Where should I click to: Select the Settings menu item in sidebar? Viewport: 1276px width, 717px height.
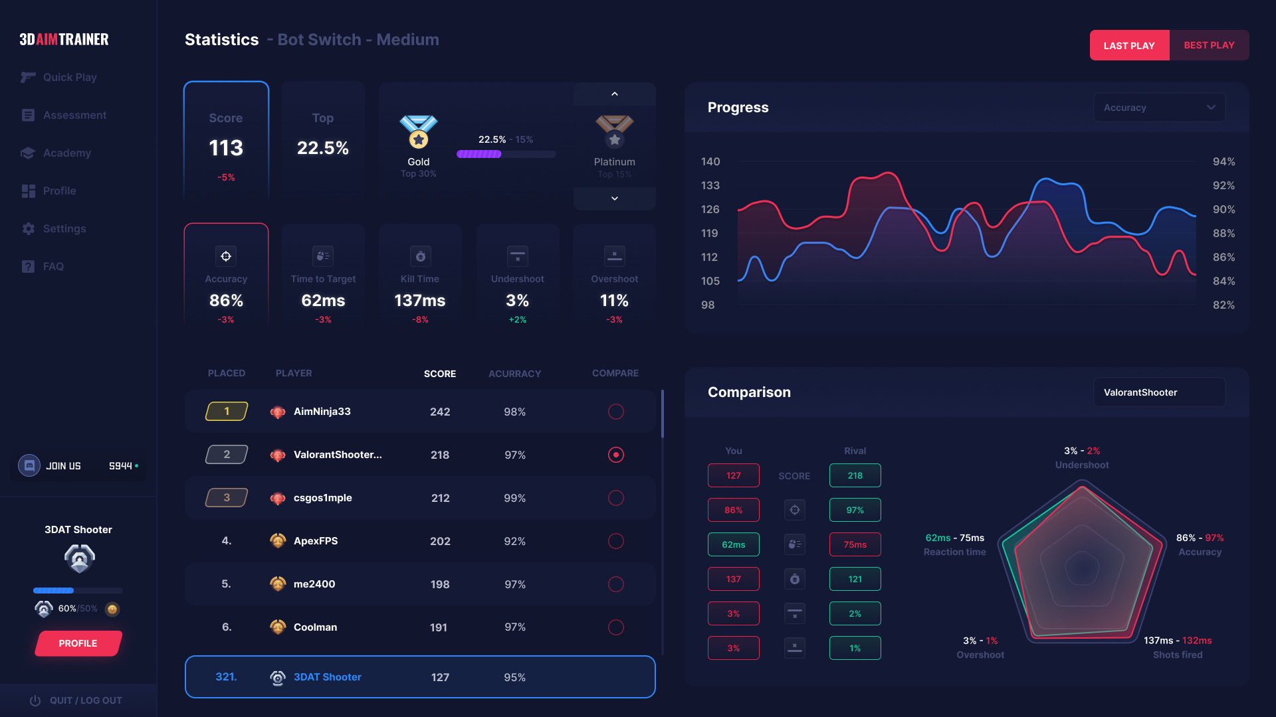tap(65, 228)
